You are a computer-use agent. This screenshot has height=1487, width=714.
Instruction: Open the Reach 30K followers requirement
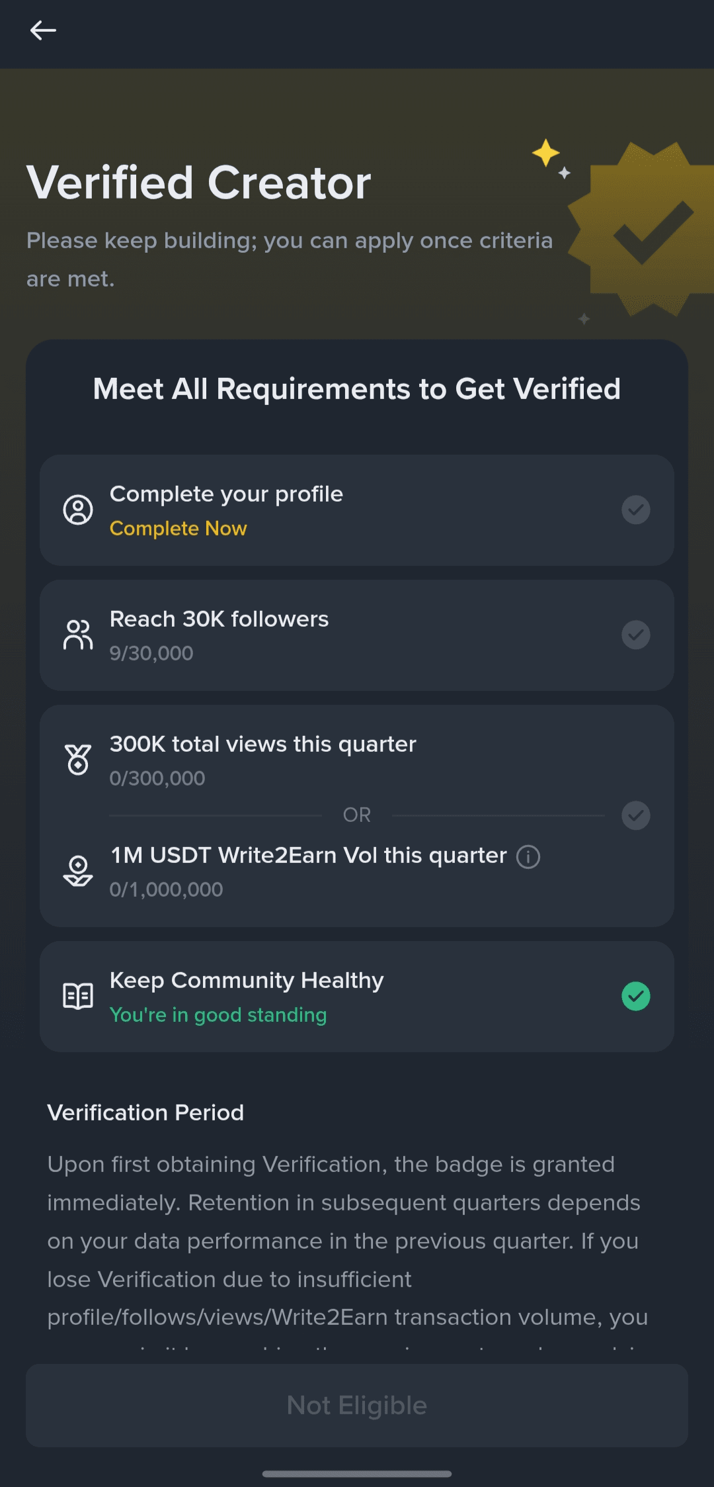tap(219, 619)
